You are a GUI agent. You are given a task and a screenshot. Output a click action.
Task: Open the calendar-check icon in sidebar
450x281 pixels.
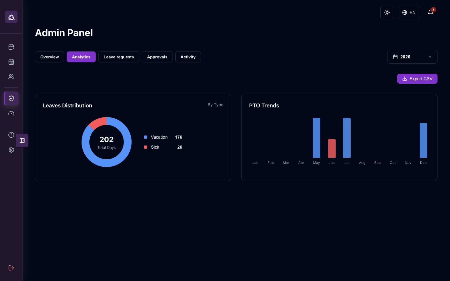pyautogui.click(x=11, y=47)
